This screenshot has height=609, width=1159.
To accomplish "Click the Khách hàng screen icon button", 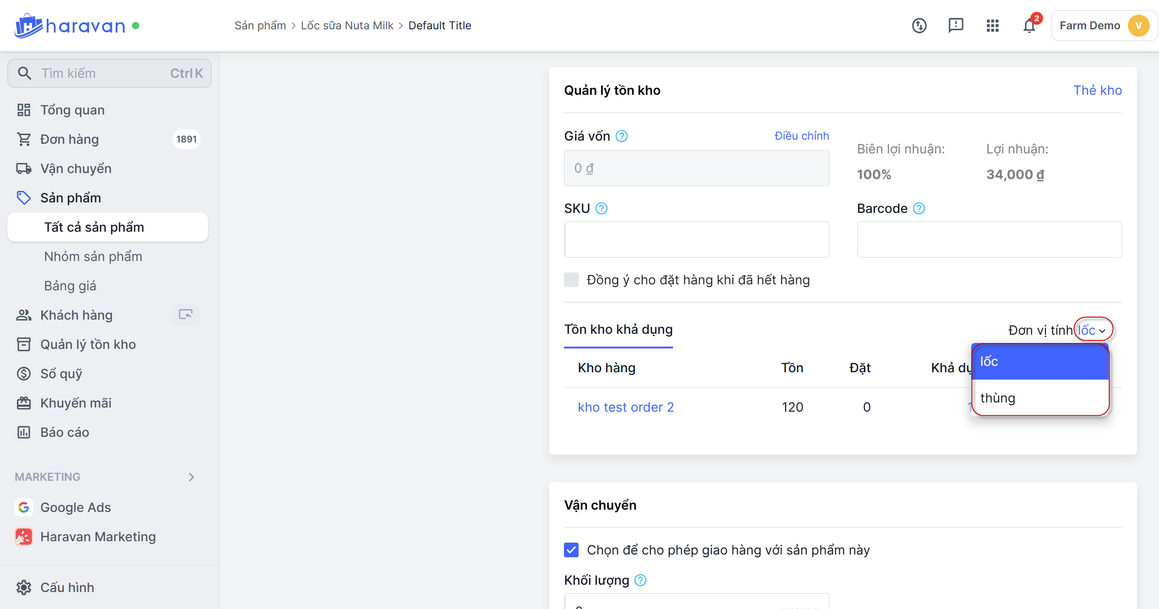I will tap(186, 315).
